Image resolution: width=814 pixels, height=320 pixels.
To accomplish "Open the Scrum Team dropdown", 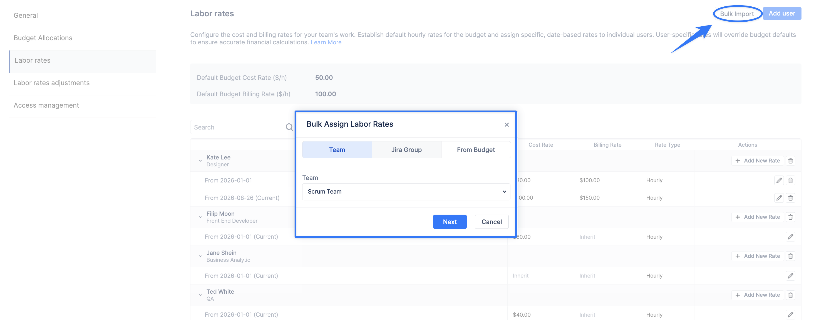I will tap(406, 192).
